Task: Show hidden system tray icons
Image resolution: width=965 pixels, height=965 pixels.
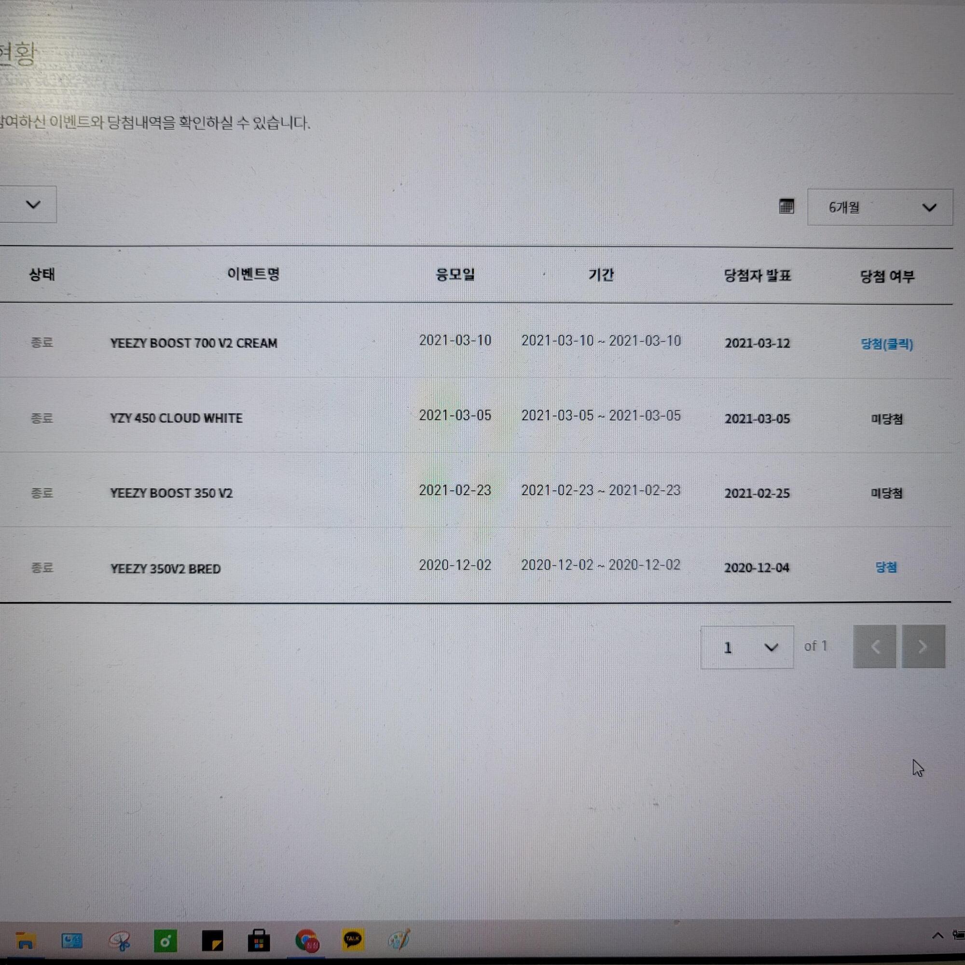Action: pos(937,936)
